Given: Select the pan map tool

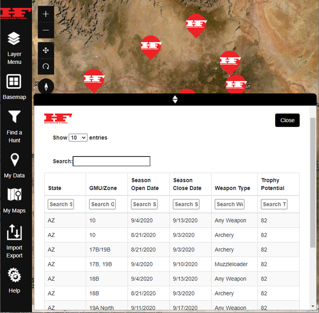Looking at the screenshot, I should [46, 50].
